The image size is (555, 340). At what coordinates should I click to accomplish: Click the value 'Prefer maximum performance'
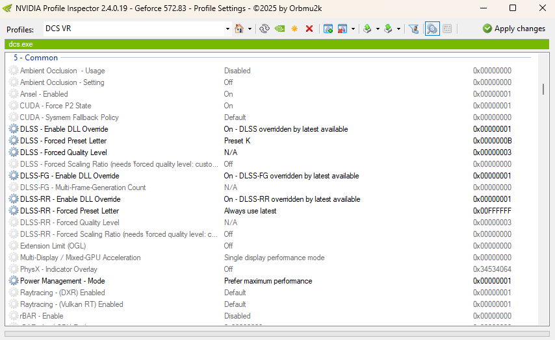(x=268, y=281)
